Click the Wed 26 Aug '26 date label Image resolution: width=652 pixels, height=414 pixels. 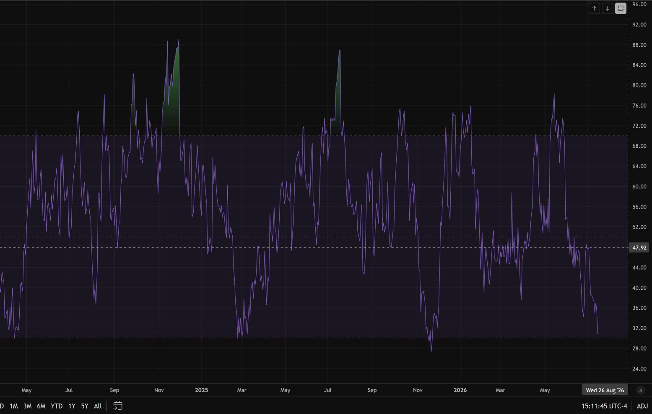(x=605, y=390)
